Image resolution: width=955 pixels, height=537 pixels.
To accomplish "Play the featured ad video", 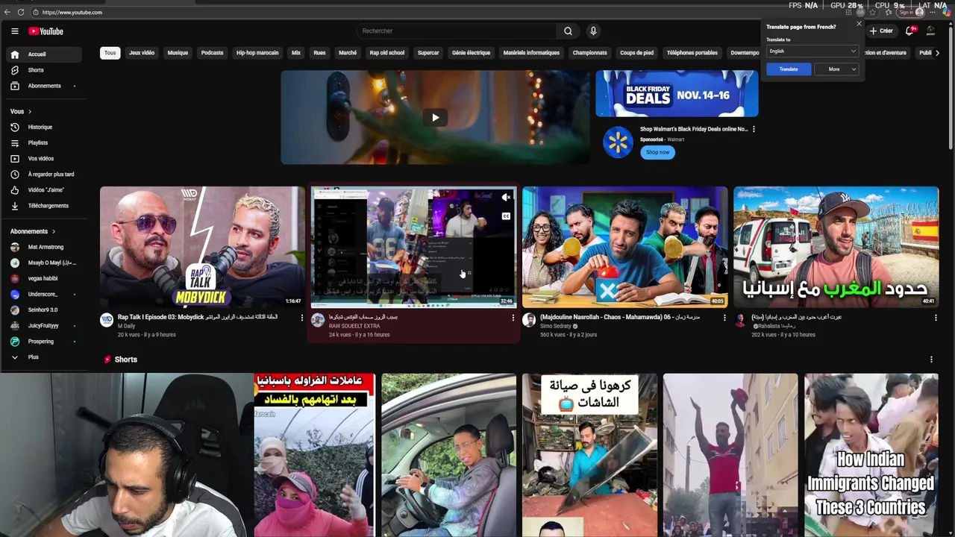I will (x=435, y=117).
